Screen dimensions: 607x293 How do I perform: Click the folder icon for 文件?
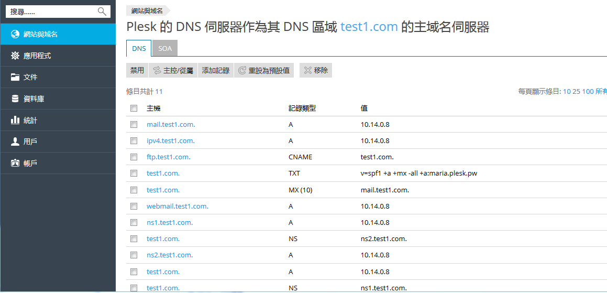[x=15, y=77]
